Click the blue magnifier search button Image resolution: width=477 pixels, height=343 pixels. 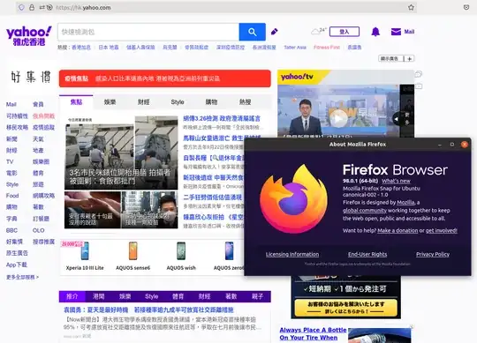tap(252, 32)
